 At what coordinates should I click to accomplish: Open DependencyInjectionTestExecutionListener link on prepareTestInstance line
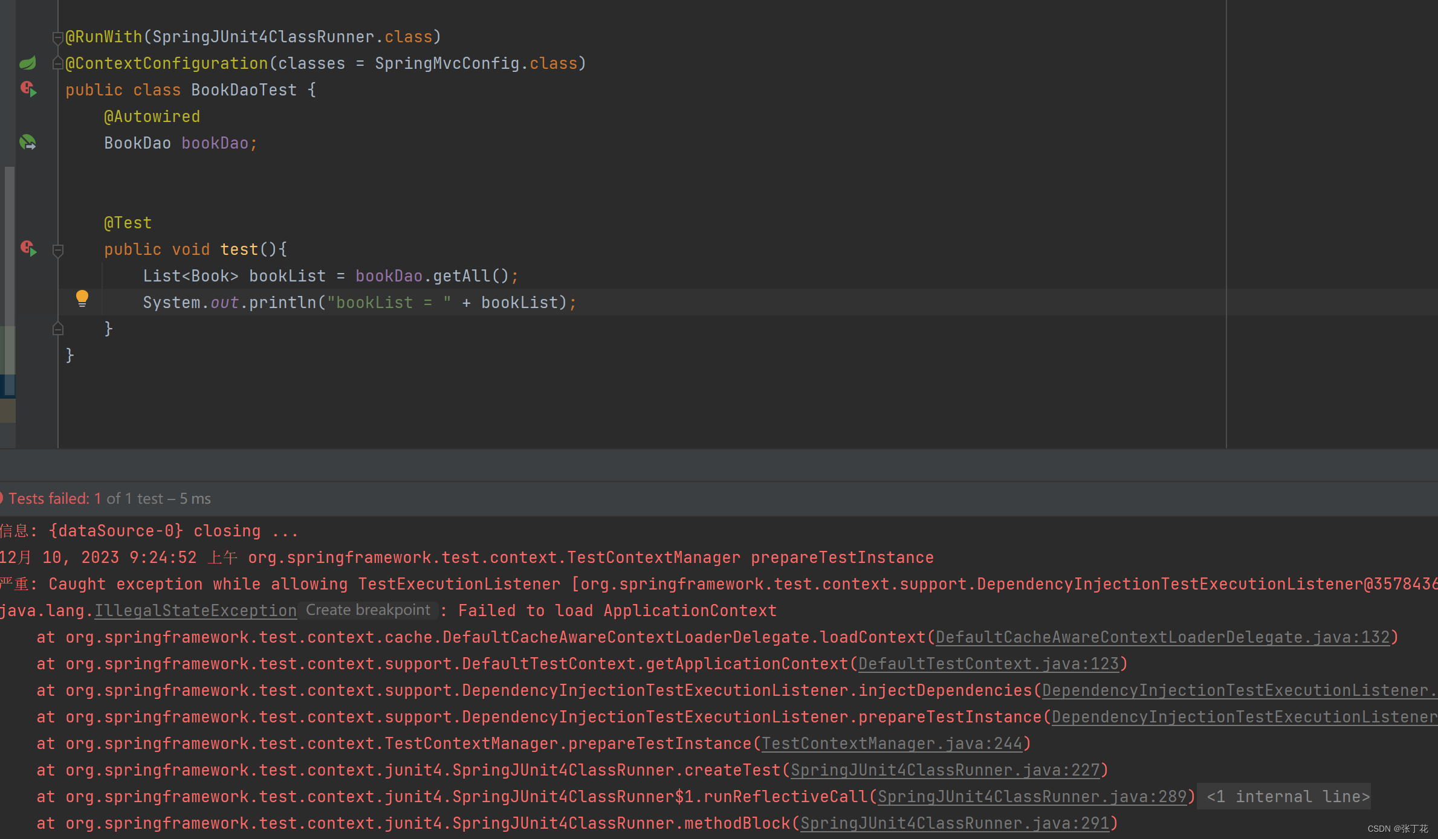1244,717
